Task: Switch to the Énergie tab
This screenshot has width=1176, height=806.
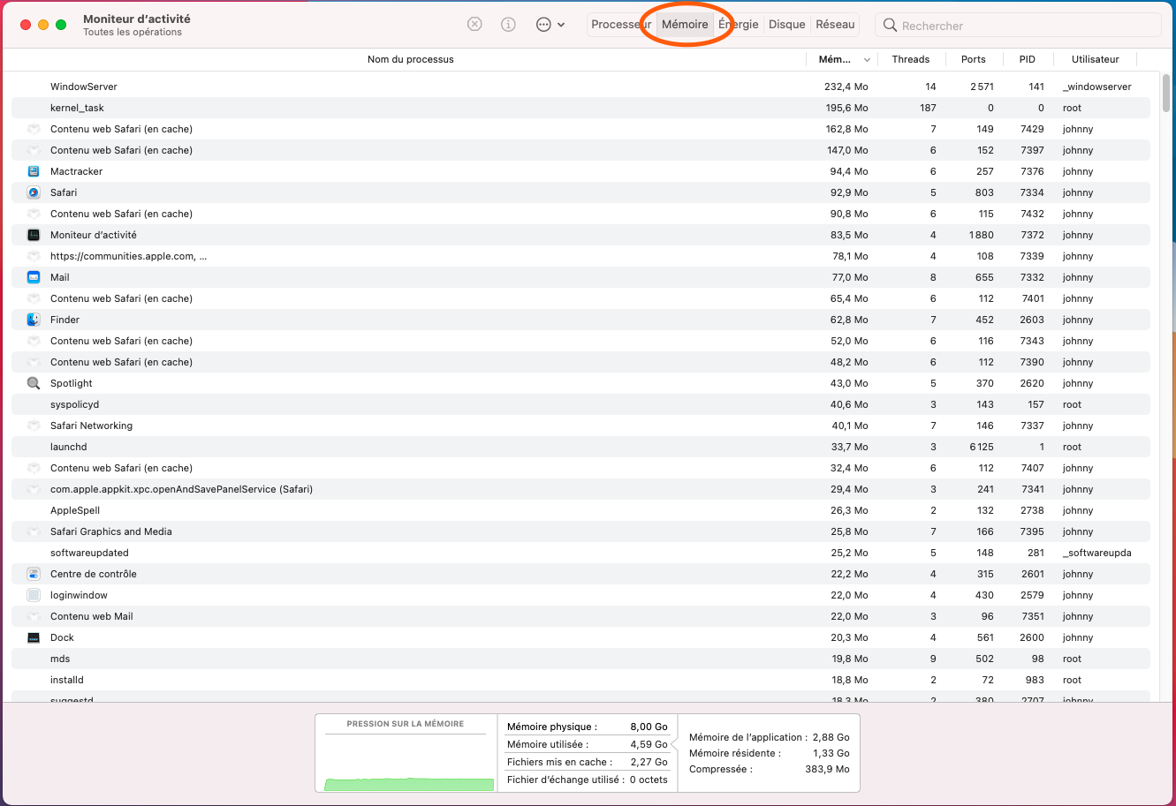Action: [739, 25]
